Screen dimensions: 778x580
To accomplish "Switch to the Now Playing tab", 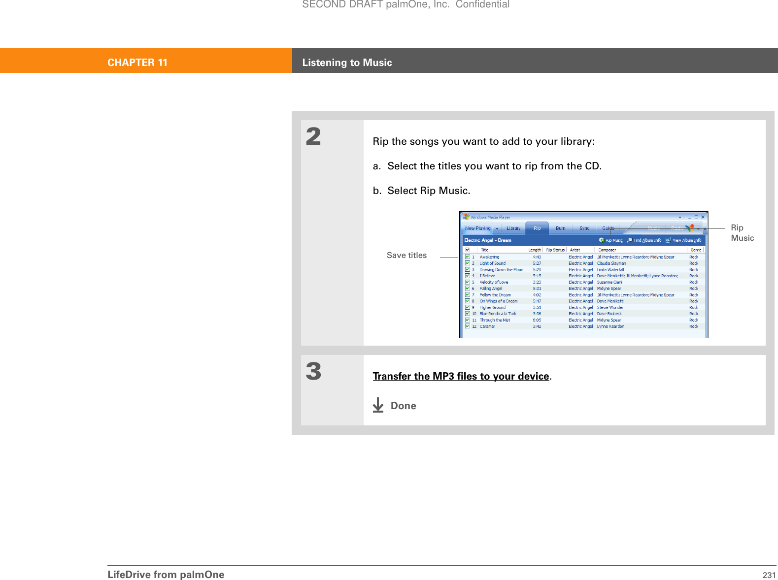I will (477, 228).
